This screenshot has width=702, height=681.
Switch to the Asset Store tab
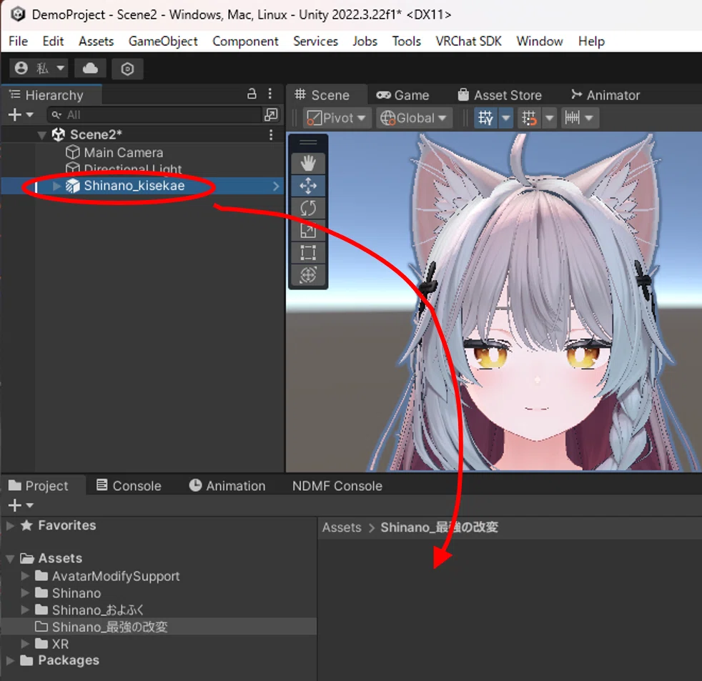pyautogui.click(x=500, y=95)
